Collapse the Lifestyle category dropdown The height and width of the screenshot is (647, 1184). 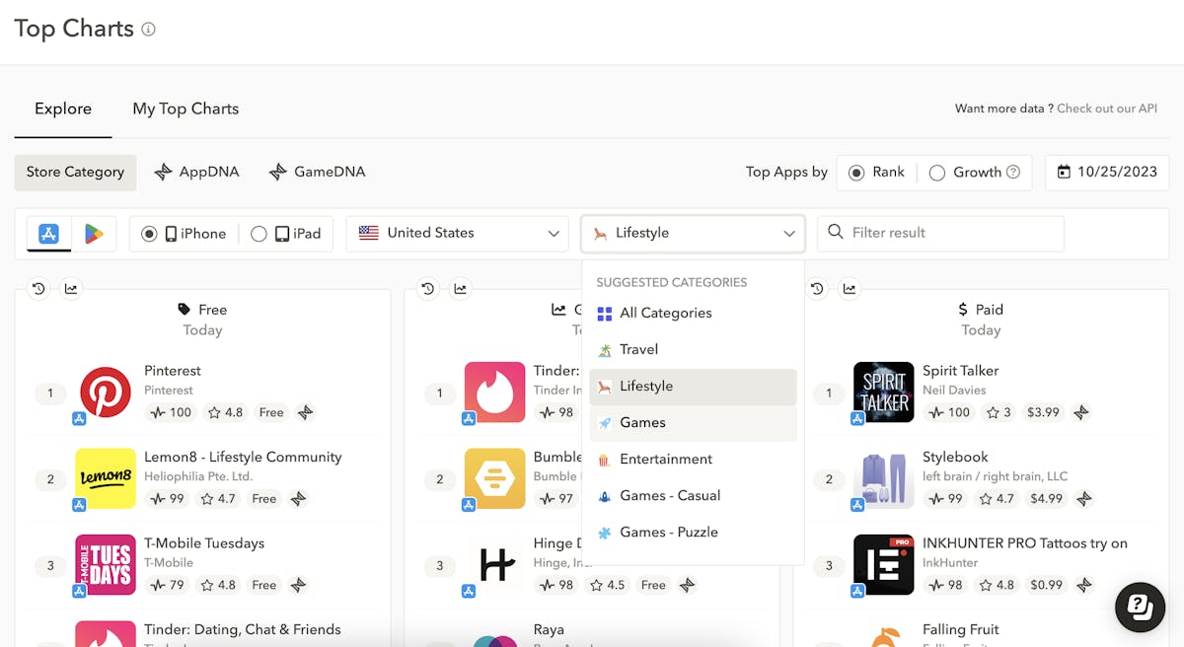693,234
